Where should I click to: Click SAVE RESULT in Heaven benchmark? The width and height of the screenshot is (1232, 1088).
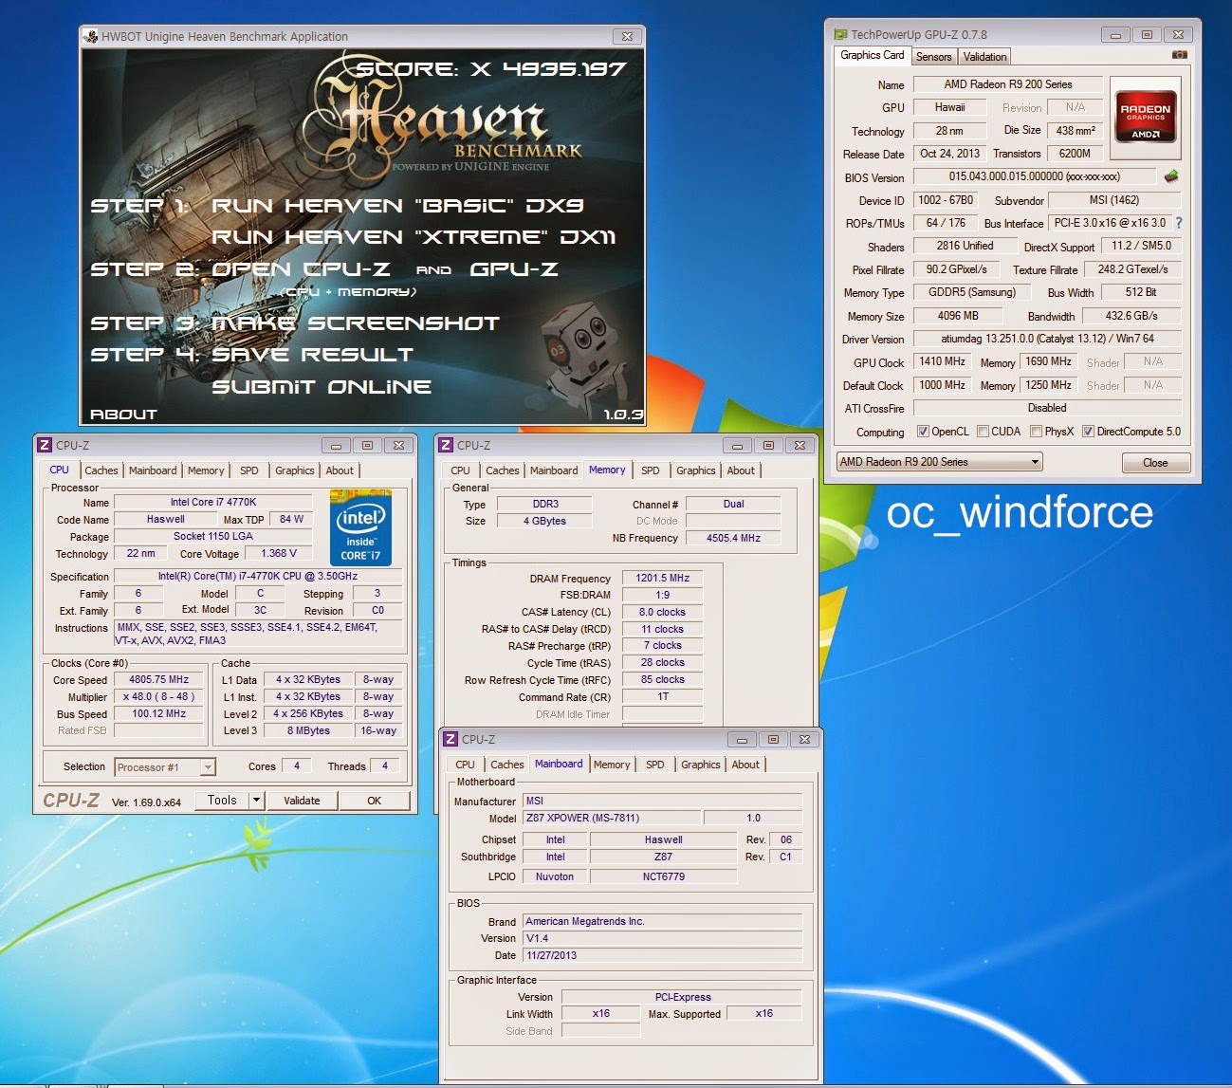(x=313, y=355)
